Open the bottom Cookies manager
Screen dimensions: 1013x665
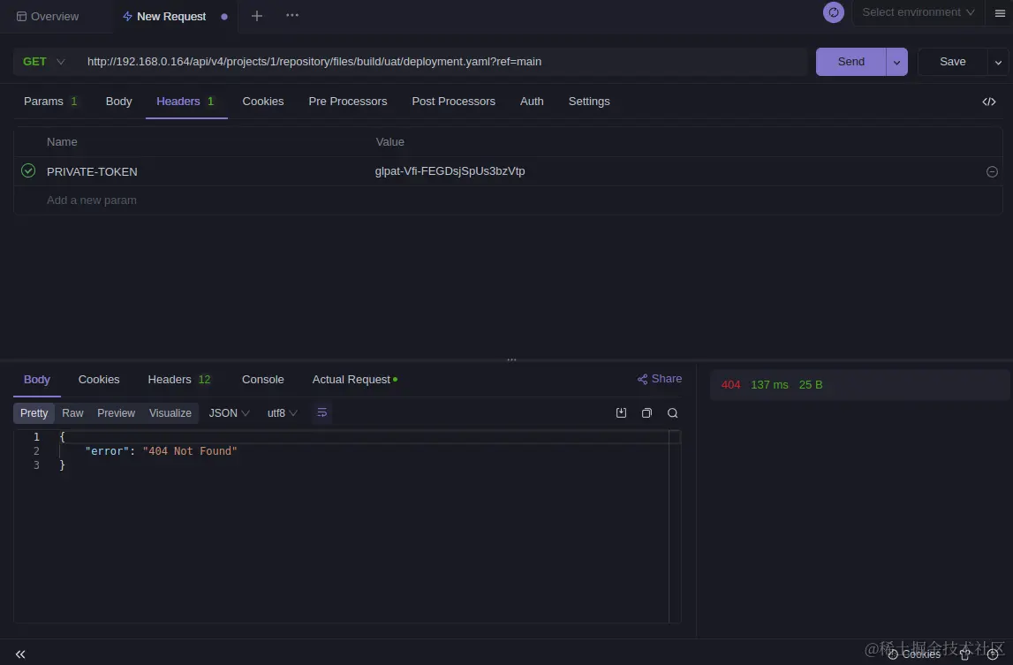tap(914, 654)
